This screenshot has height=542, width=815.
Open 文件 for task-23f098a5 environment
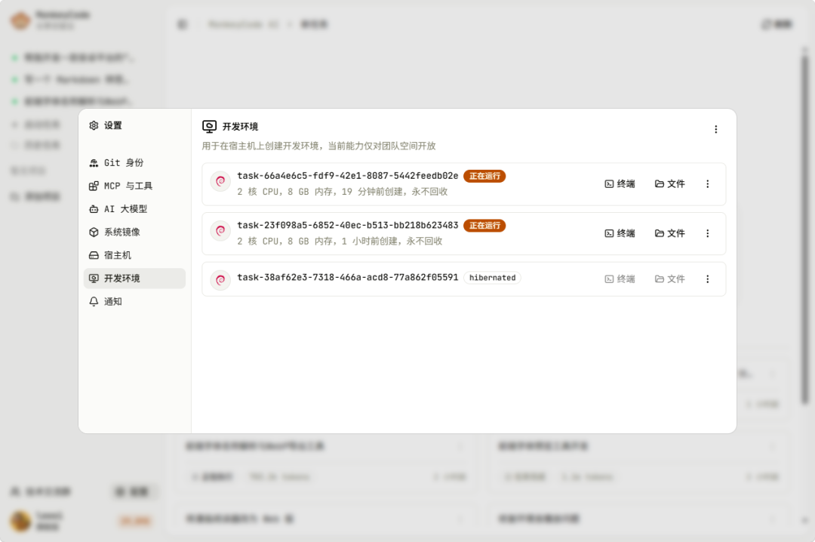(x=669, y=234)
